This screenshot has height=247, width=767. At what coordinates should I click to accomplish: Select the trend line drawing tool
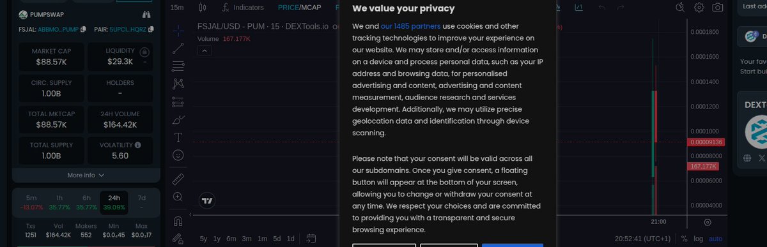pos(178,48)
